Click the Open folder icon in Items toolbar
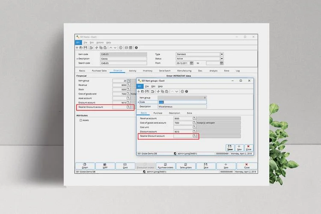This screenshot has height=214, width=321. click(81, 48)
